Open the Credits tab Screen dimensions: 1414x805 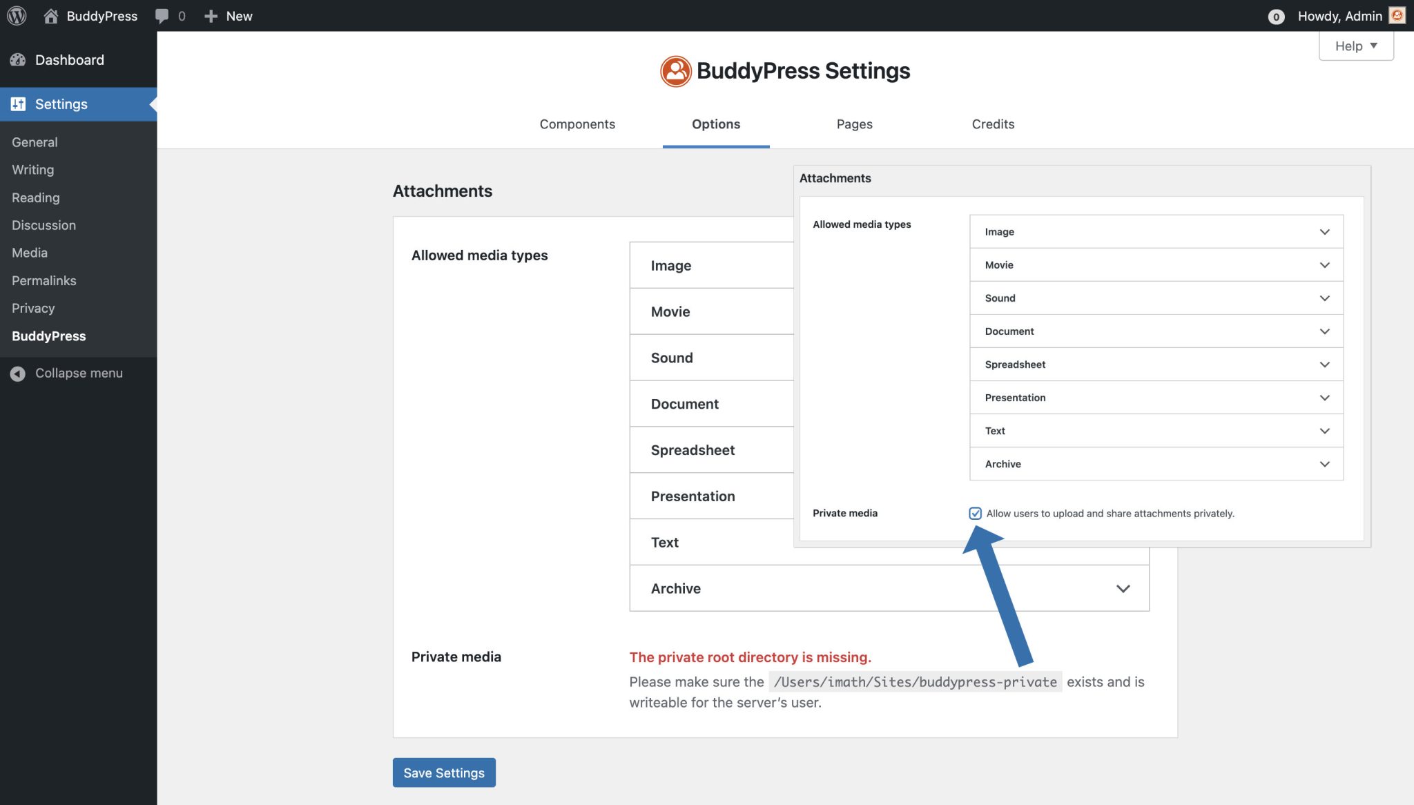993,124
